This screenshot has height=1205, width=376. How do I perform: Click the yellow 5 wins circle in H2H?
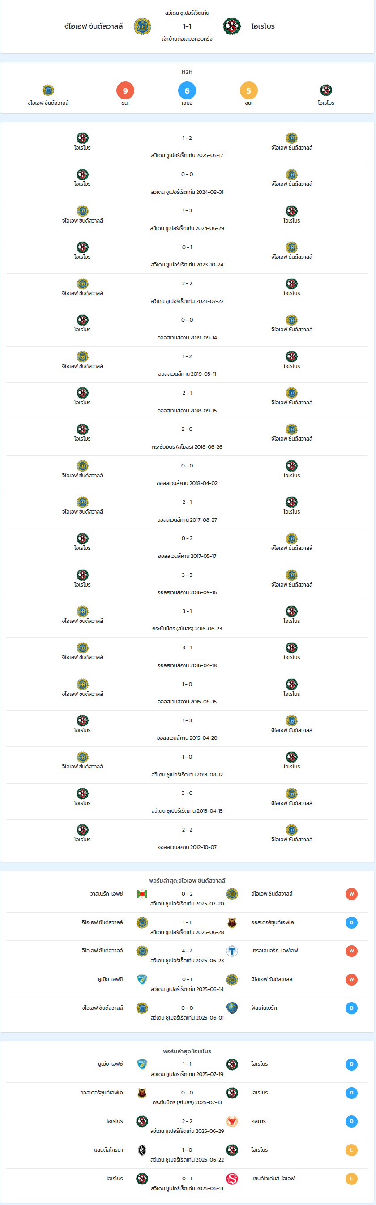(249, 91)
